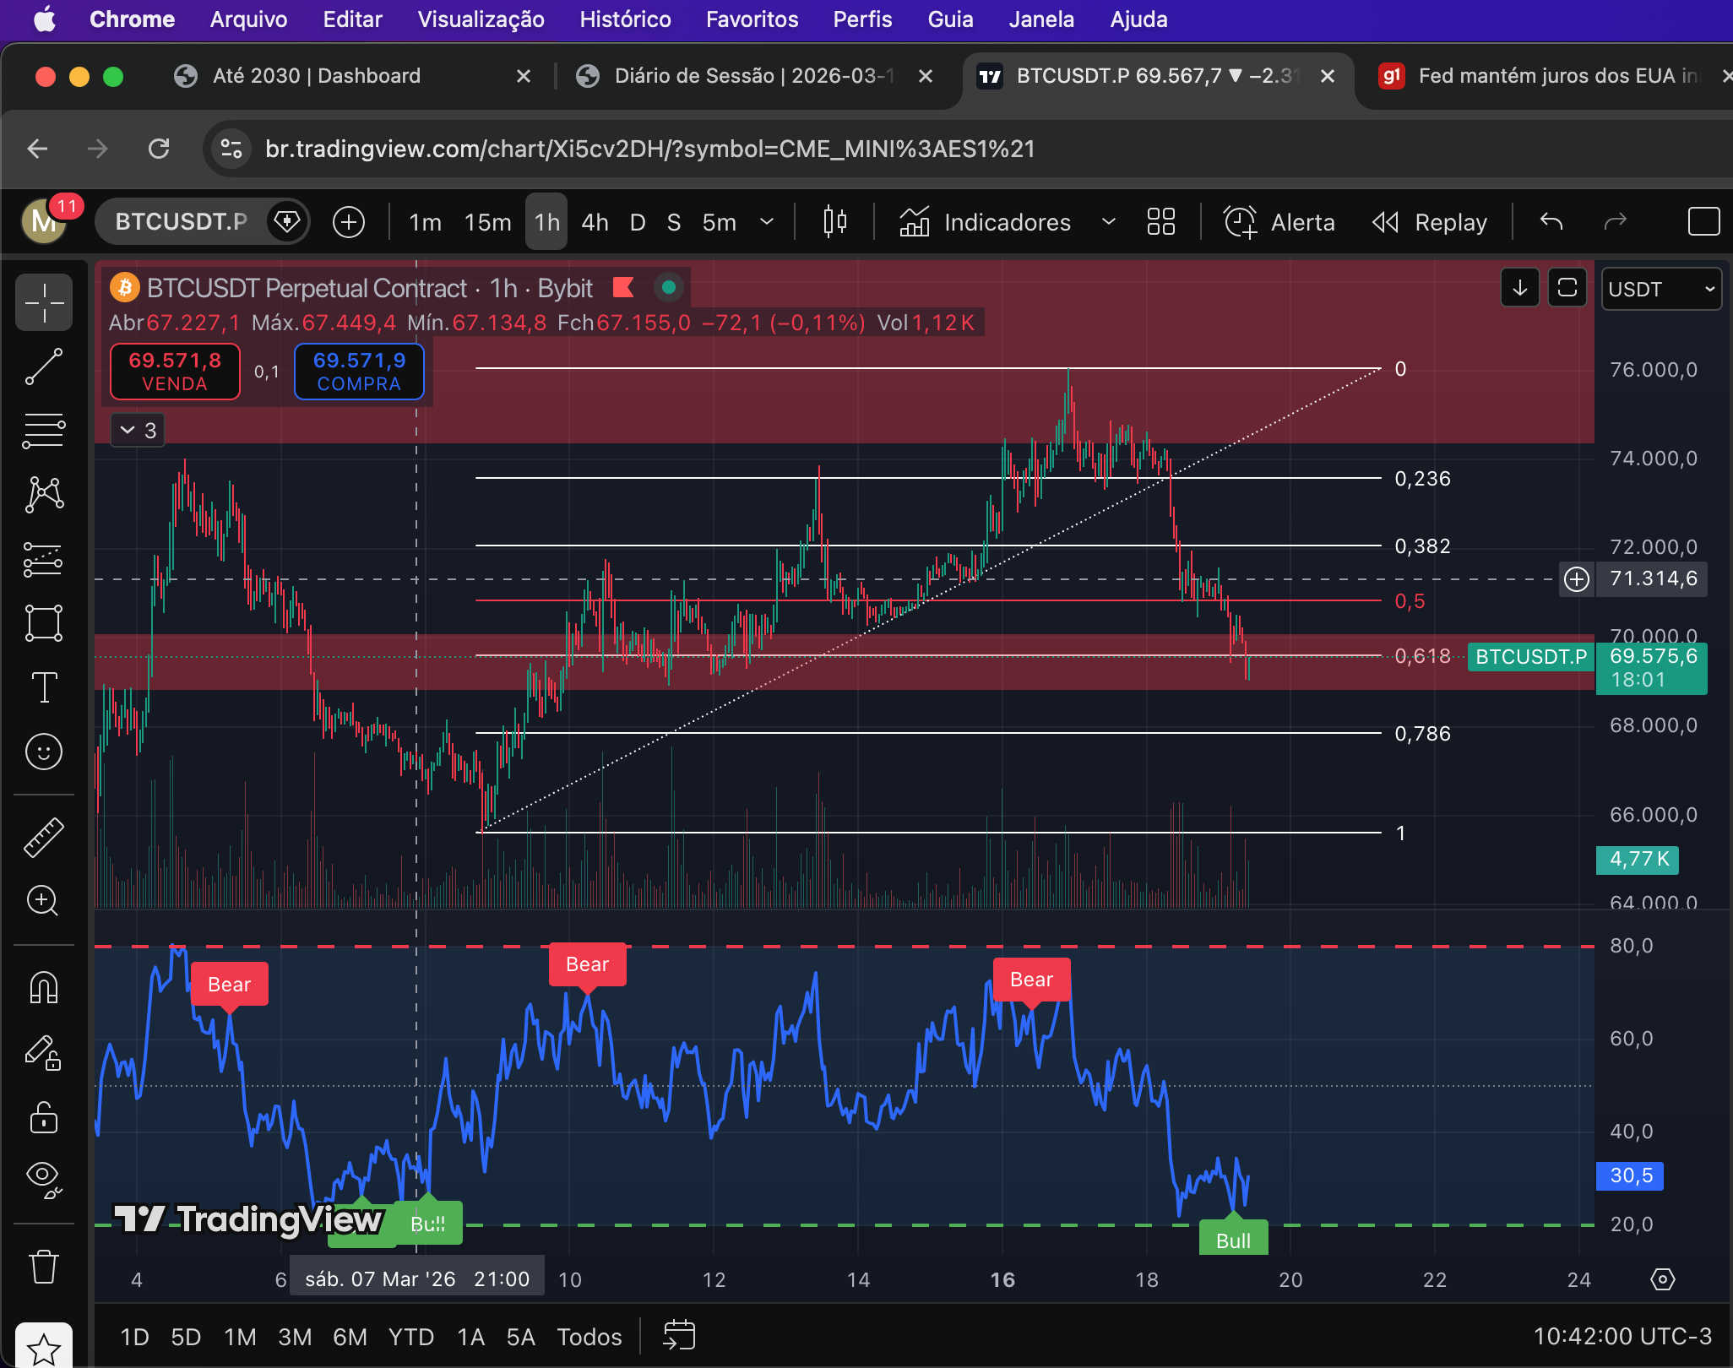1733x1368 pixels.
Task: Select the text annotation tool
Action: coord(43,687)
